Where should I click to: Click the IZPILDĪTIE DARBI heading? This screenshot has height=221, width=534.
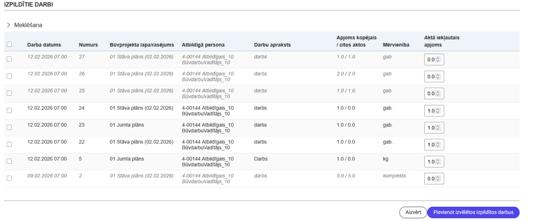tap(28, 5)
